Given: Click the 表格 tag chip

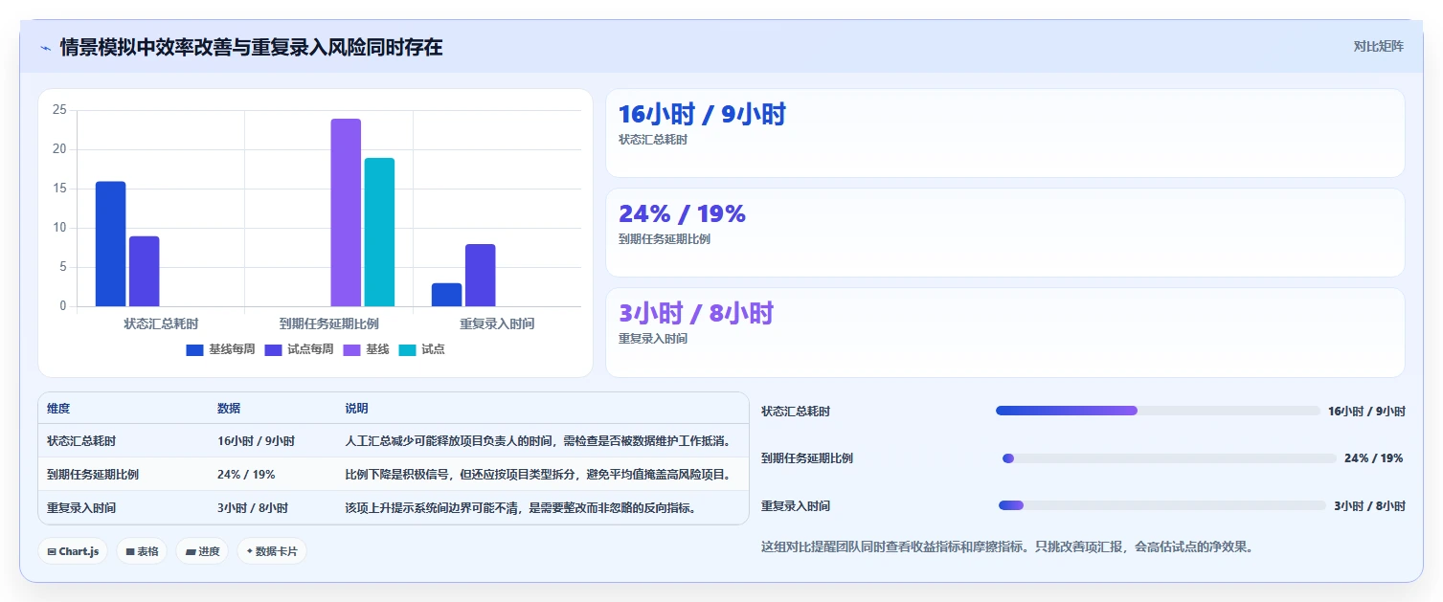Looking at the screenshot, I should point(142,551).
